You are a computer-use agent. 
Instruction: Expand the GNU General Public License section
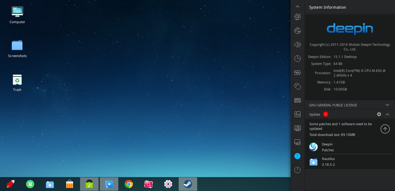[x=387, y=105]
